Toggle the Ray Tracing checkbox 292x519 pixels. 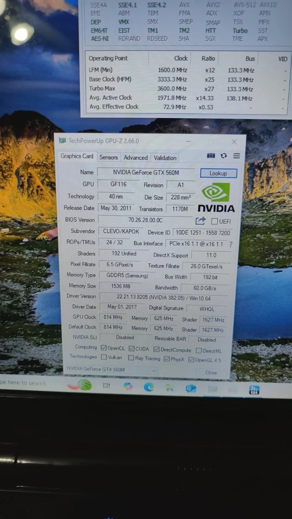(x=131, y=358)
